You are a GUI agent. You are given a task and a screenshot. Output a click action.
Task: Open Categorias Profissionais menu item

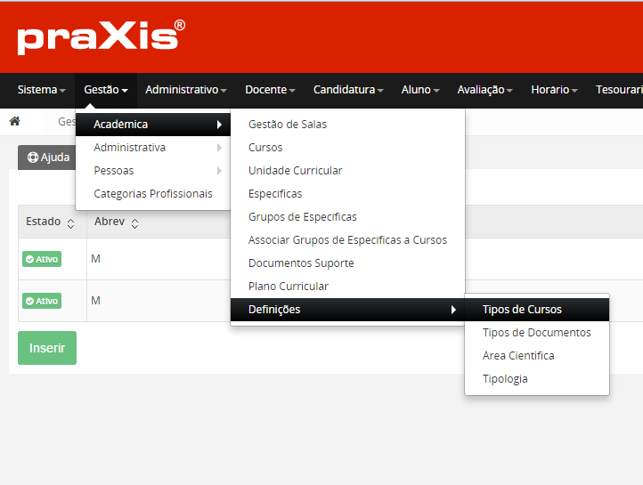point(153,194)
